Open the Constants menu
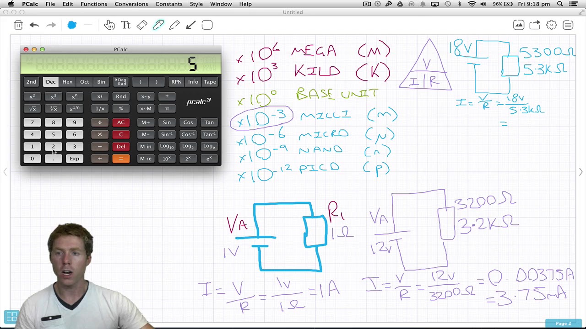Image resolution: width=586 pixels, height=329 pixels. 169,4
